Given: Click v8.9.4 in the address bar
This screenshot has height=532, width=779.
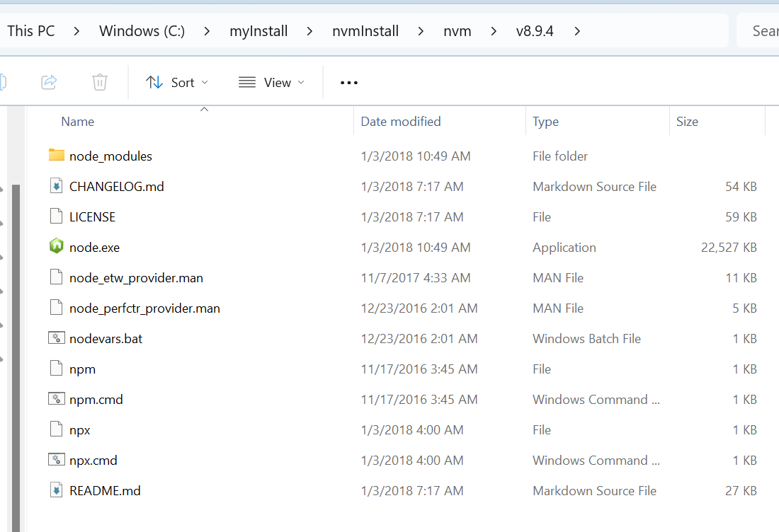Looking at the screenshot, I should pos(535,30).
